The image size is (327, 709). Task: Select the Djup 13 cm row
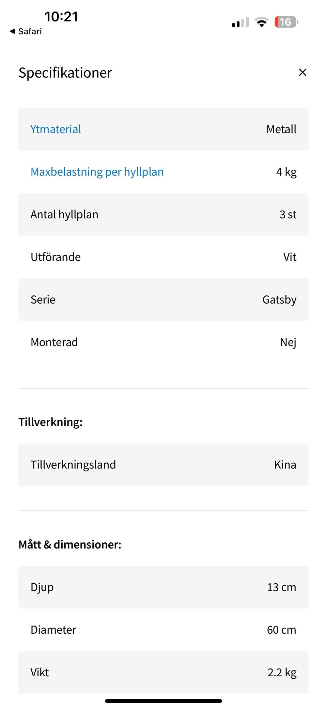pyautogui.click(x=163, y=587)
